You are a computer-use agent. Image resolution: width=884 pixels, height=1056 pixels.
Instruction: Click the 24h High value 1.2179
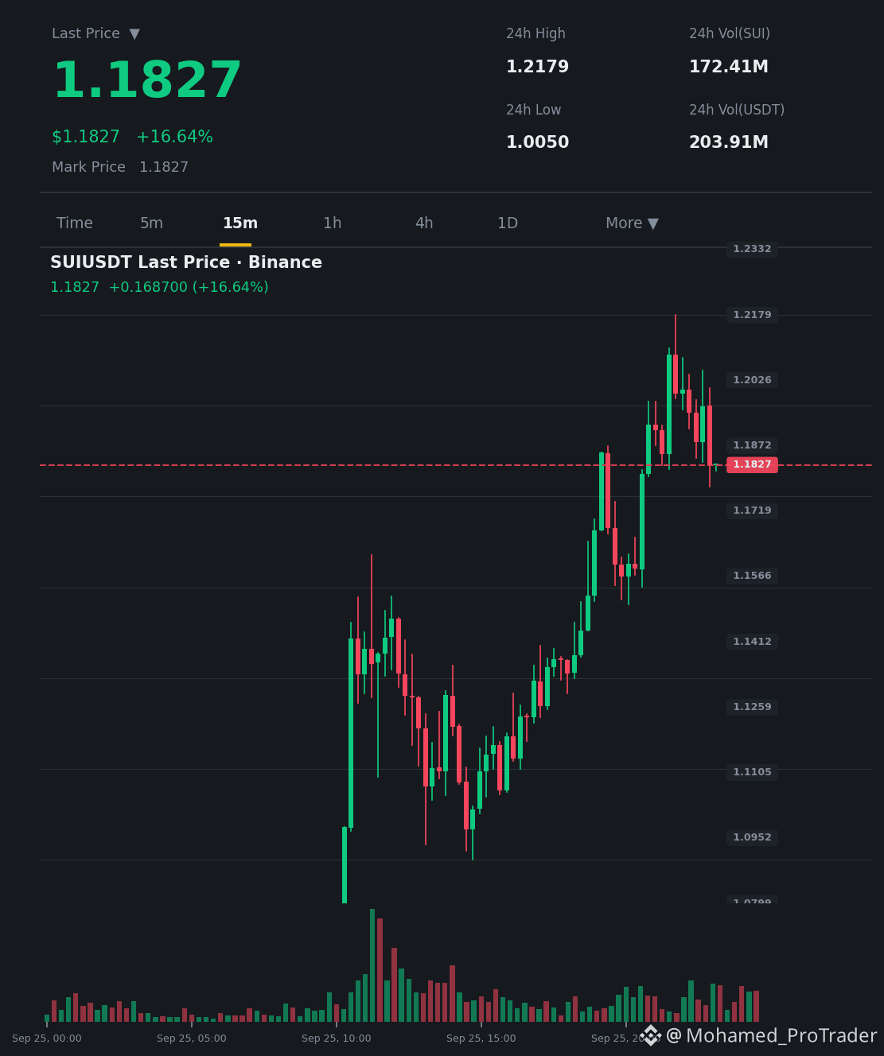(538, 67)
